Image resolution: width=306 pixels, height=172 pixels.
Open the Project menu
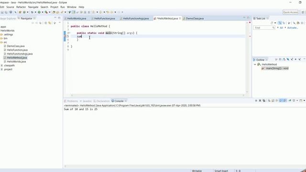[54, 7]
